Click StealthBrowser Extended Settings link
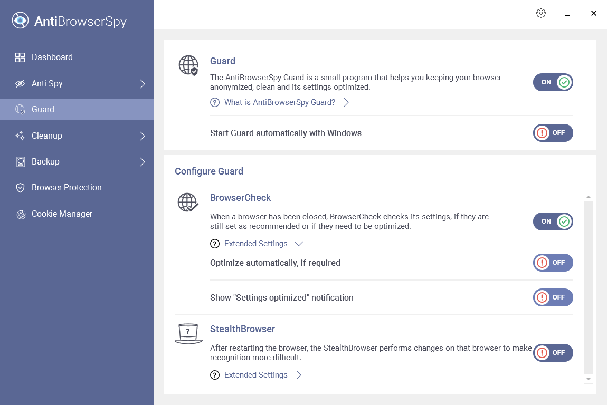607x405 pixels. pyautogui.click(x=256, y=375)
